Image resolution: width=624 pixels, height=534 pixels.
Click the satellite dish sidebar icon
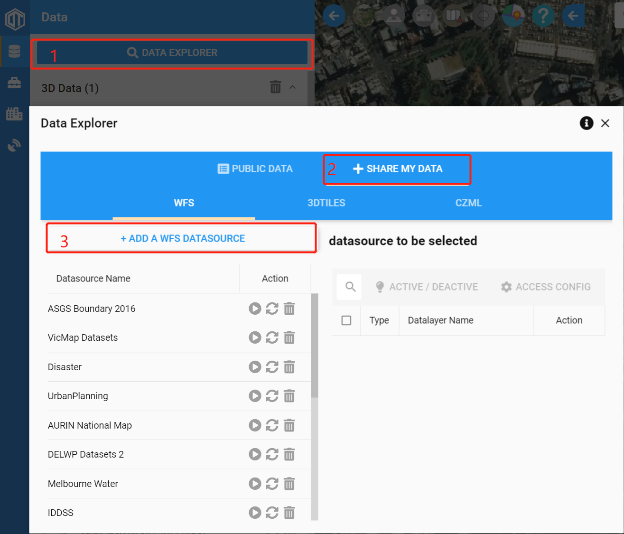point(14,145)
